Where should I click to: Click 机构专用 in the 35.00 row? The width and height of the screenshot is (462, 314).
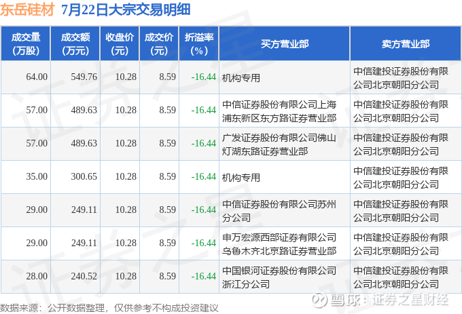click(241, 178)
